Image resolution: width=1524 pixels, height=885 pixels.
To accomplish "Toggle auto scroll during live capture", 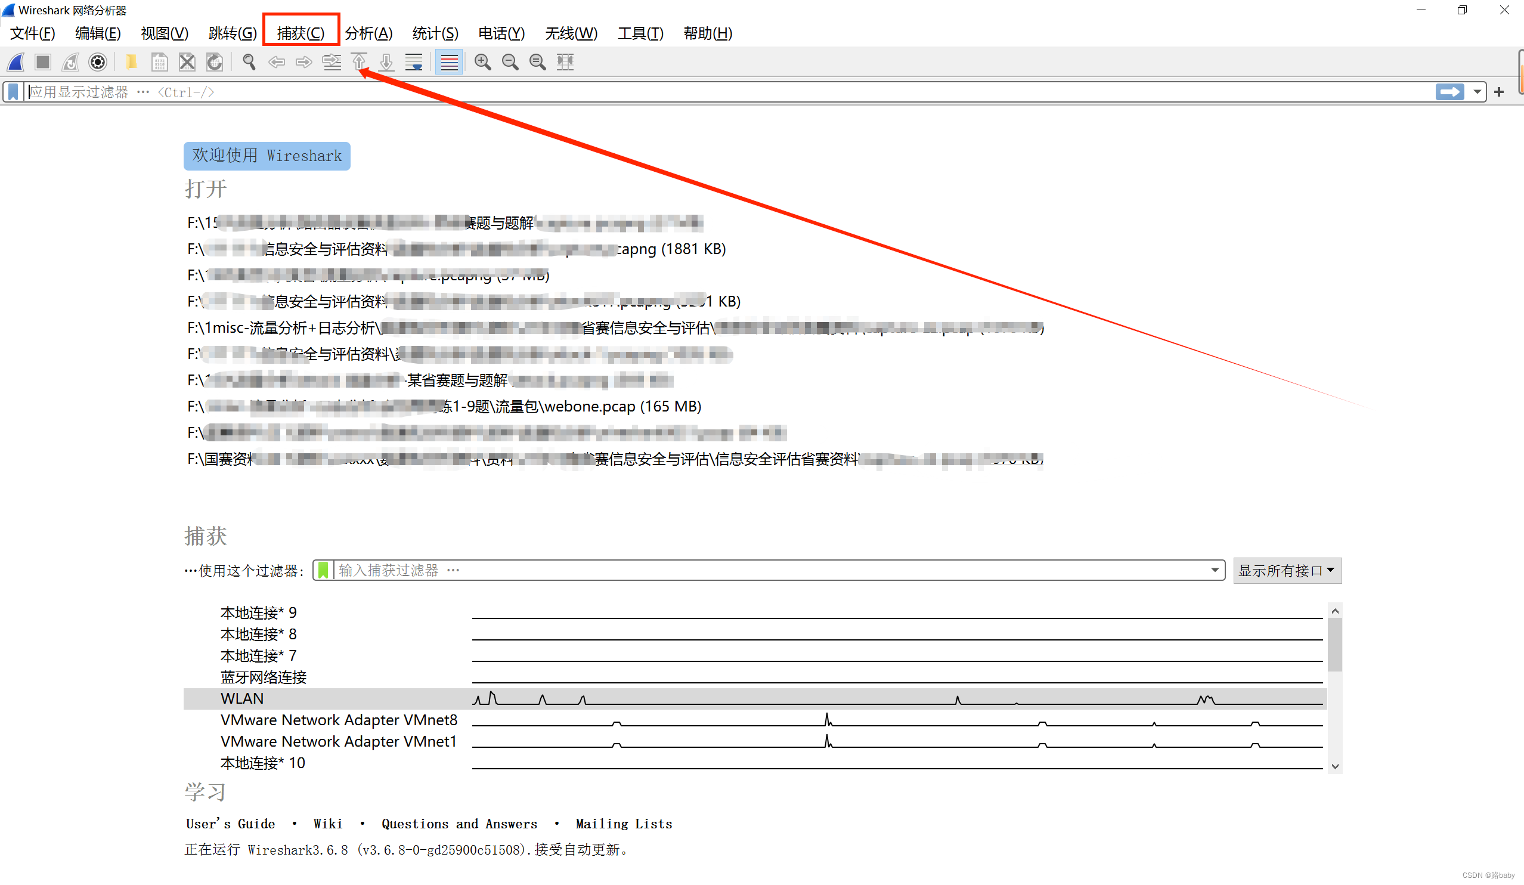I will coord(414,62).
